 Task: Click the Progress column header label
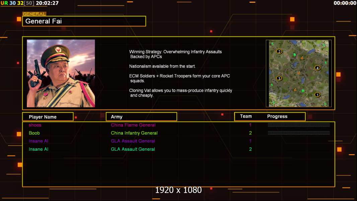tap(277, 116)
